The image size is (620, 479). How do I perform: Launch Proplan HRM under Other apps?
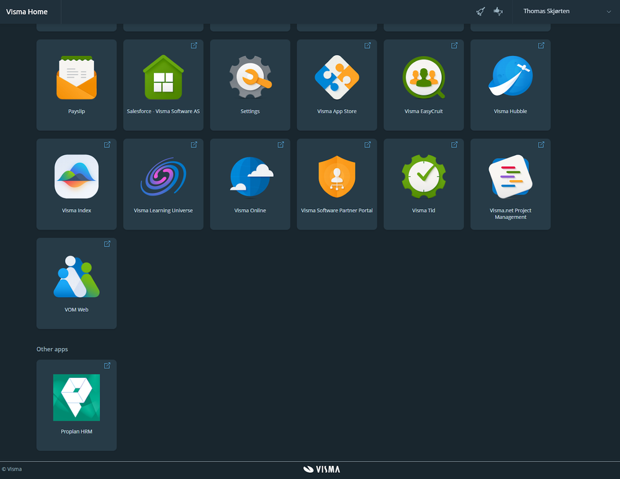click(76, 405)
